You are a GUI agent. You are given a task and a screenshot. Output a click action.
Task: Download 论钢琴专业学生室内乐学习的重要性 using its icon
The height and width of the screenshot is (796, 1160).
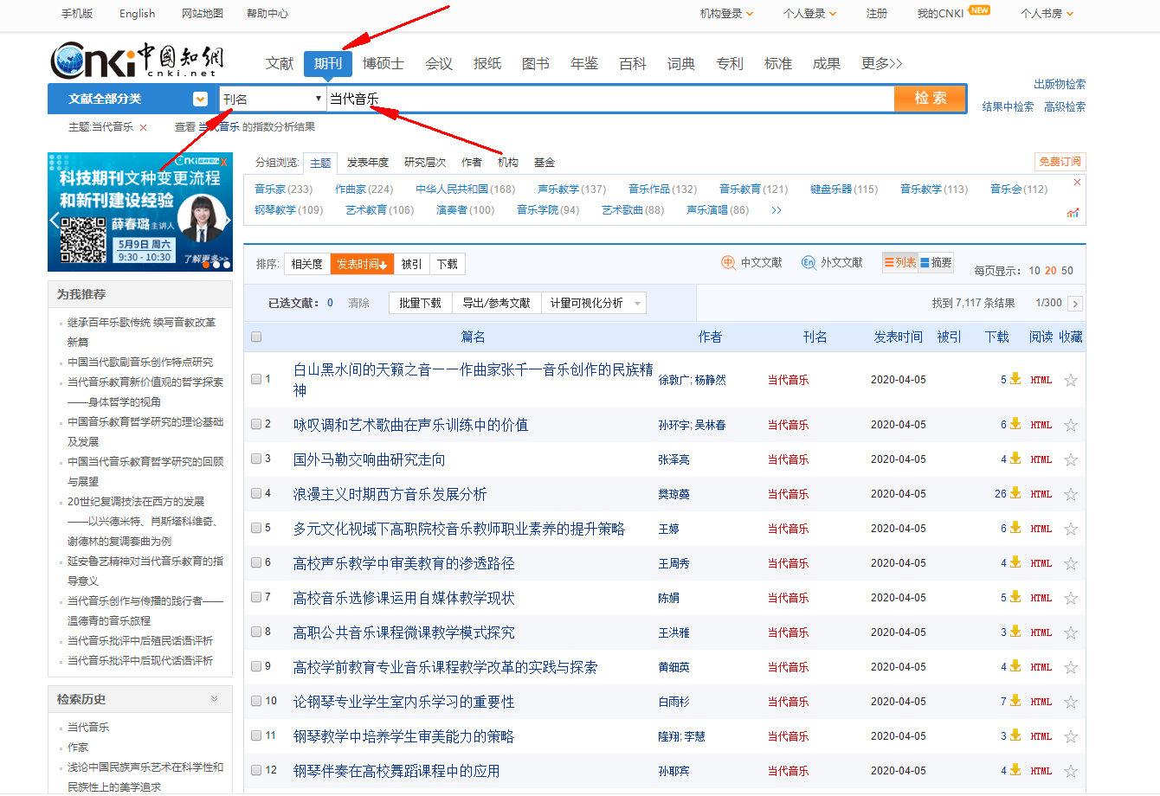tap(1015, 701)
